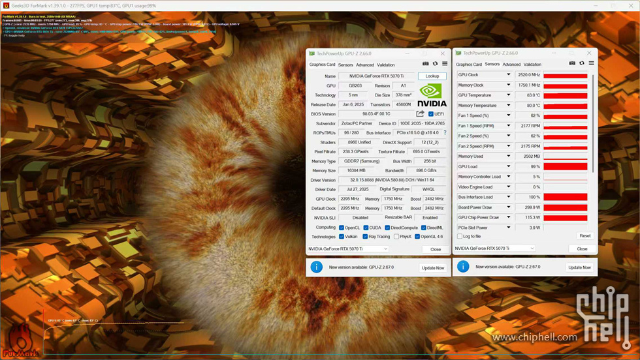
Task: Open Advanced tab in left GPU-Z window
Action: [x=365, y=65]
